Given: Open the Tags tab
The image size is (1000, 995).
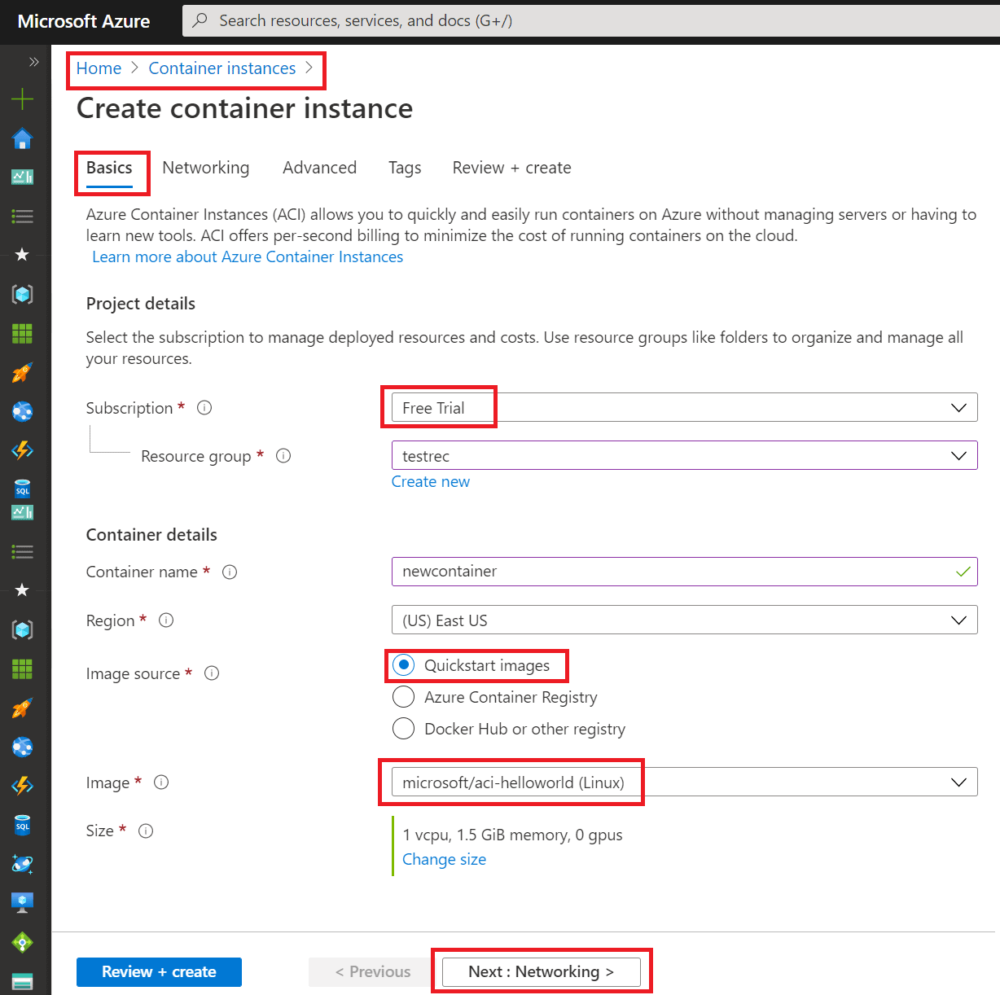Looking at the screenshot, I should (x=405, y=168).
